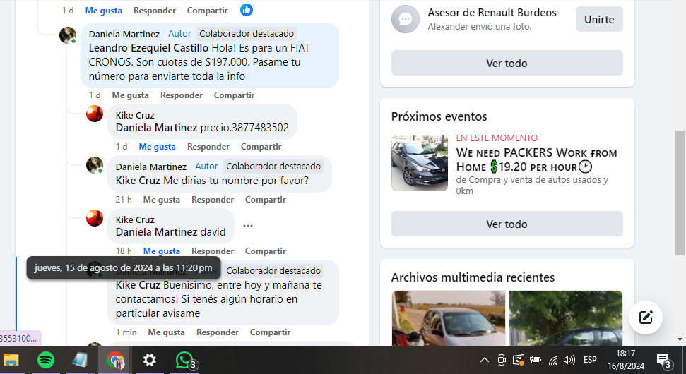Screen dimensions: 686x374
Task: Switch input language via ESP indicator
Action: (590, 360)
